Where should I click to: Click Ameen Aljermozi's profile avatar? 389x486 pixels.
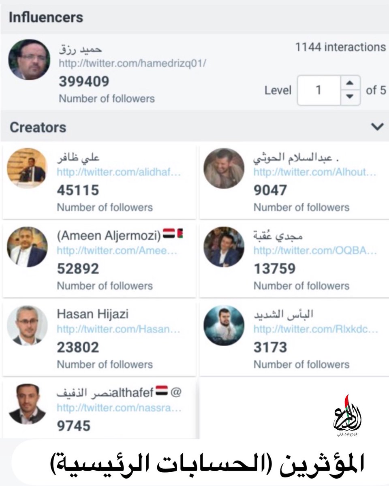coord(27,247)
